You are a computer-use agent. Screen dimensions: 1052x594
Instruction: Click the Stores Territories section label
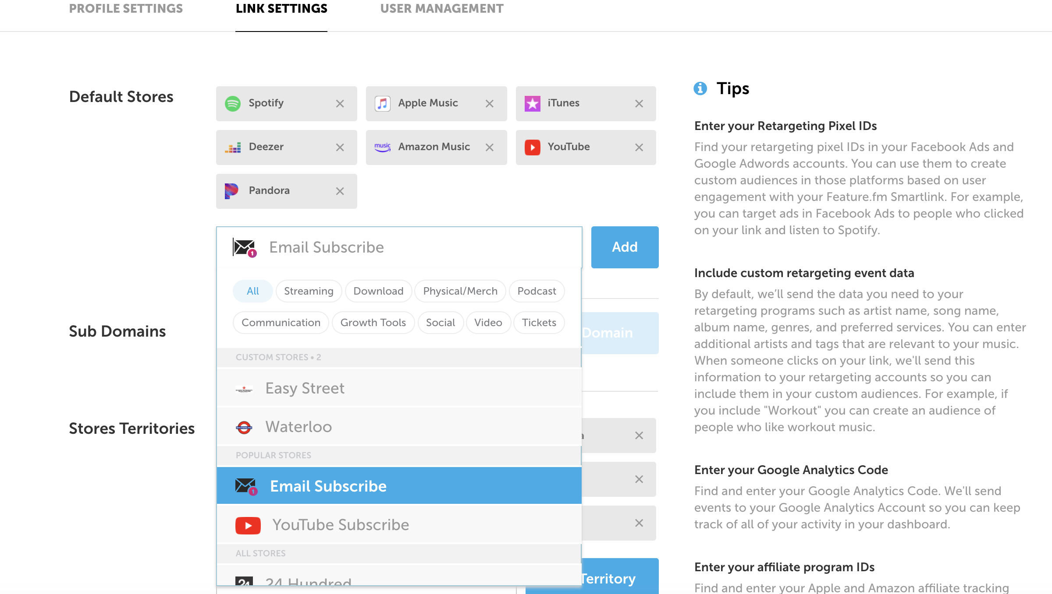pyautogui.click(x=132, y=429)
